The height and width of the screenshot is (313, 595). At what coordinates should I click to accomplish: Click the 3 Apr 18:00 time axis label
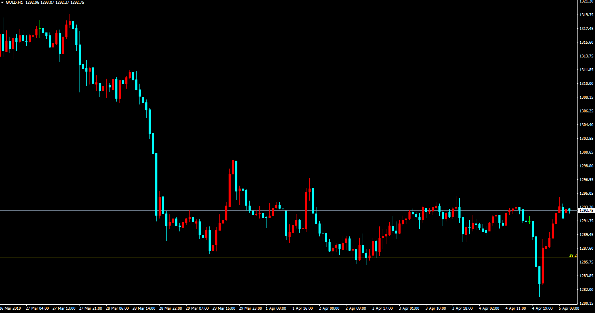click(x=462, y=308)
